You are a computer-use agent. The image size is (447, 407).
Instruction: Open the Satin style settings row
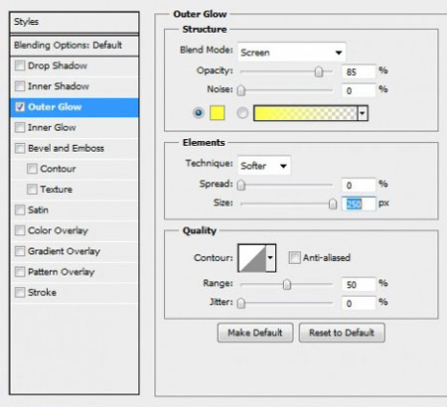(x=74, y=209)
